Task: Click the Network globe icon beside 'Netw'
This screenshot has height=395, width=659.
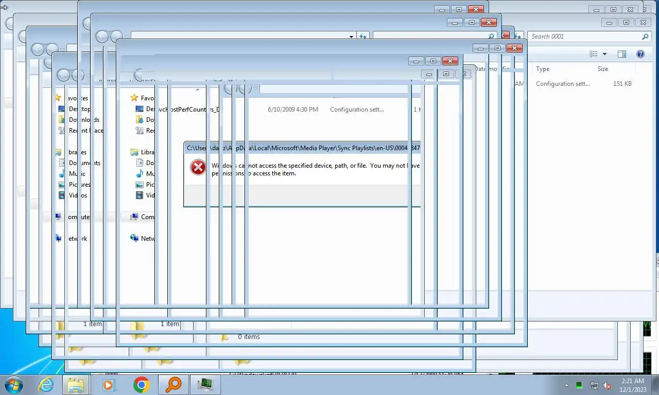Action: 134,239
